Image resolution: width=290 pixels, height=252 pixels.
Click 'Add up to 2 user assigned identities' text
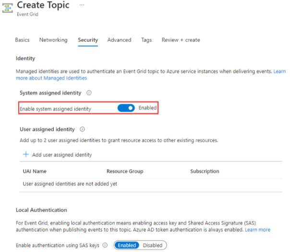click(119, 140)
